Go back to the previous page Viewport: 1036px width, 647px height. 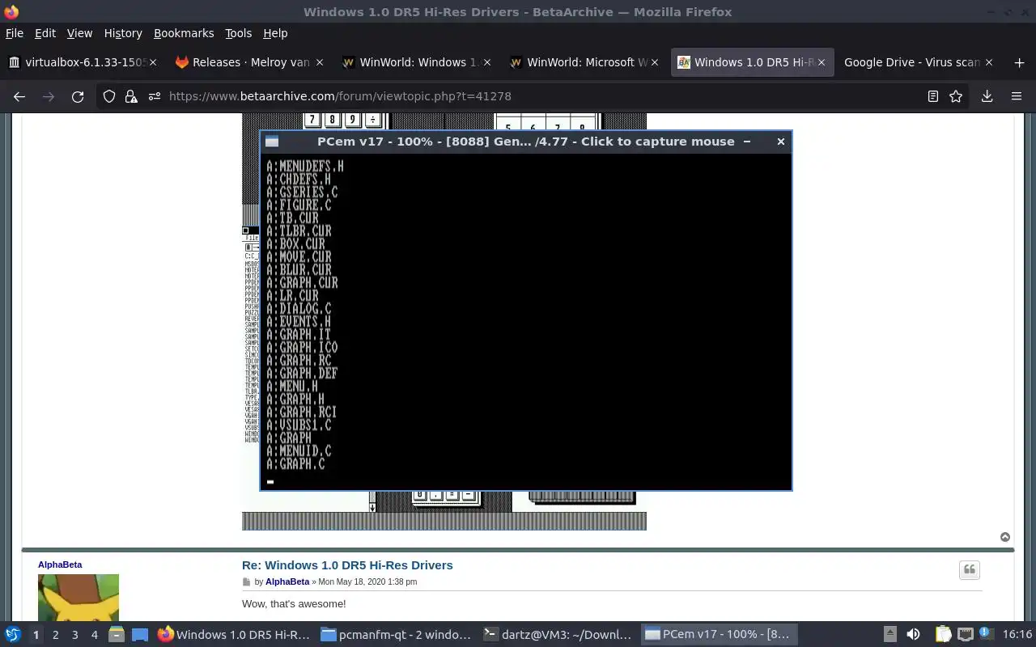[x=19, y=96]
